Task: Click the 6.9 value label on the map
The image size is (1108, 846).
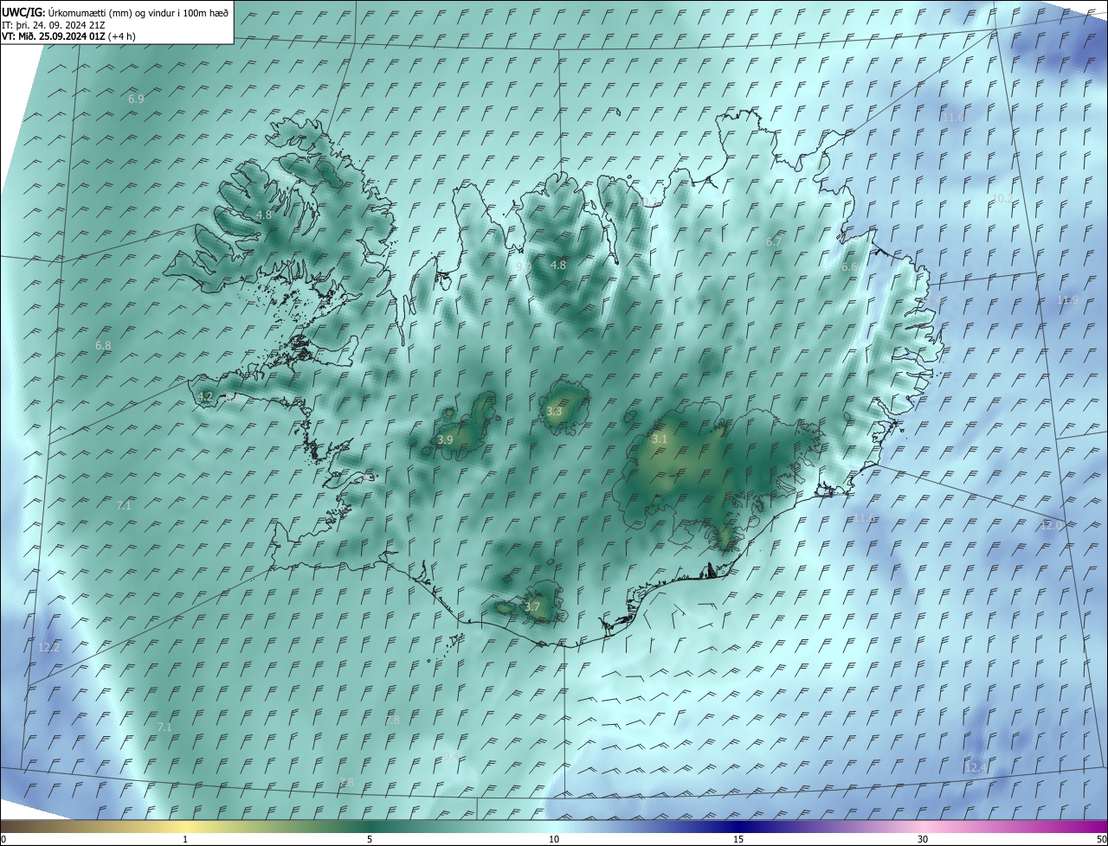Action: (x=136, y=99)
